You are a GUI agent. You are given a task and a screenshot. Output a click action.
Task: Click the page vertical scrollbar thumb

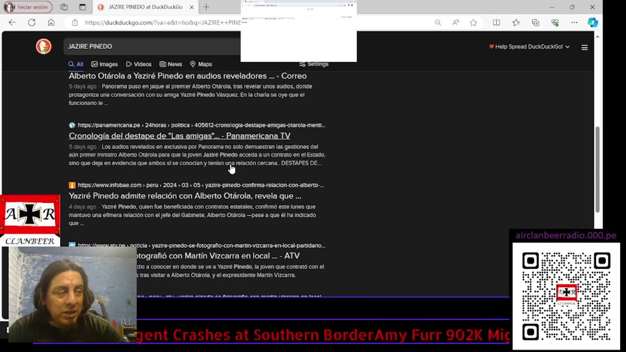tap(597, 169)
